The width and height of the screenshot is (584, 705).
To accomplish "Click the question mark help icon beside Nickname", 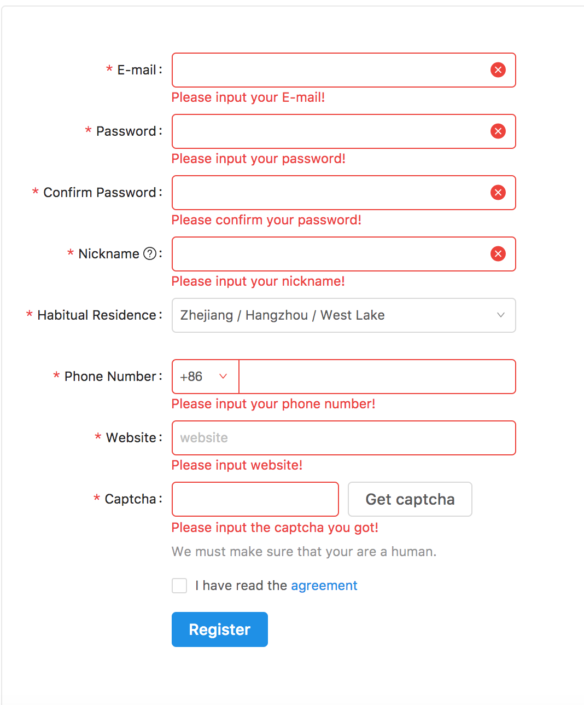I will pos(150,253).
